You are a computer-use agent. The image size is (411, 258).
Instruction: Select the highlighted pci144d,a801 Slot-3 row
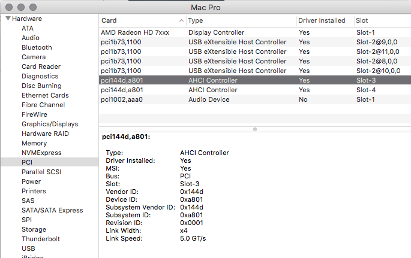(255, 80)
